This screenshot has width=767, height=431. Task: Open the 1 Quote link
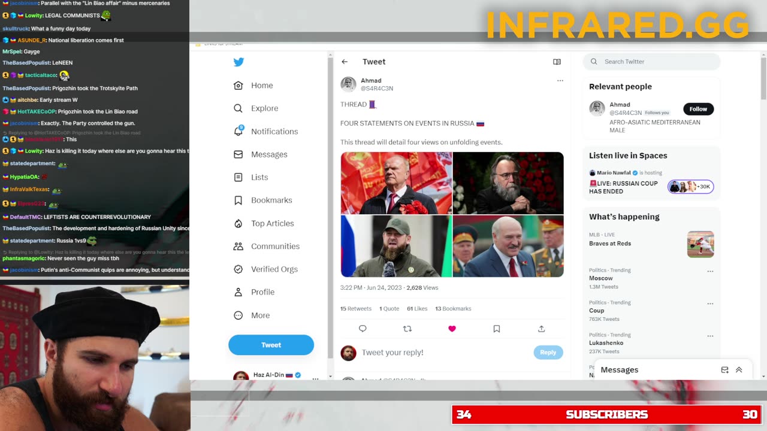(389, 309)
